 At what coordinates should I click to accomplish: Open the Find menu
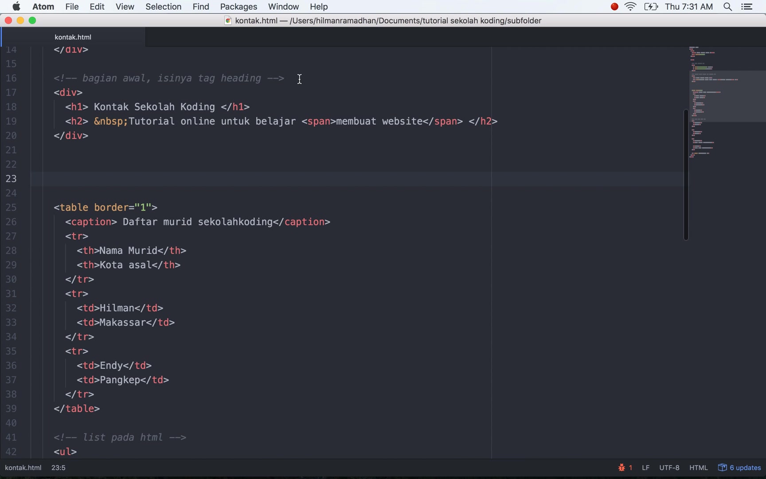click(x=201, y=7)
